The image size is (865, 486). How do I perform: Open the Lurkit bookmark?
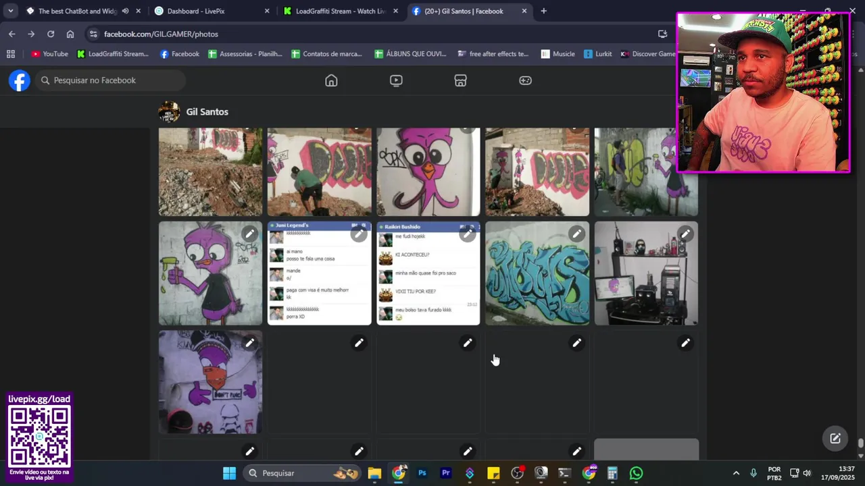click(598, 54)
